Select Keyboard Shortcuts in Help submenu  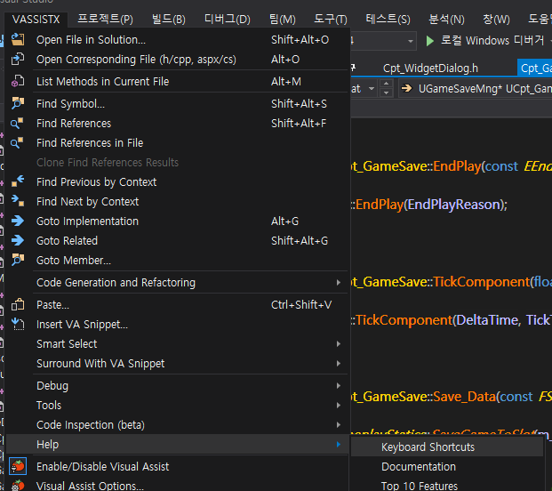pyautogui.click(x=447, y=447)
